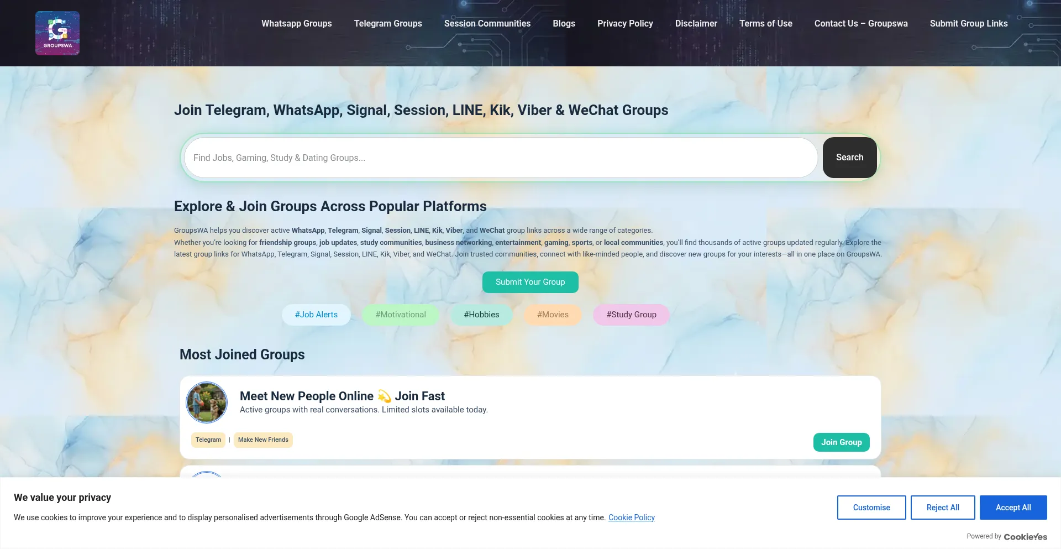Click the Explore & Join Groups heading
This screenshot has height=549, width=1061.
click(x=330, y=206)
